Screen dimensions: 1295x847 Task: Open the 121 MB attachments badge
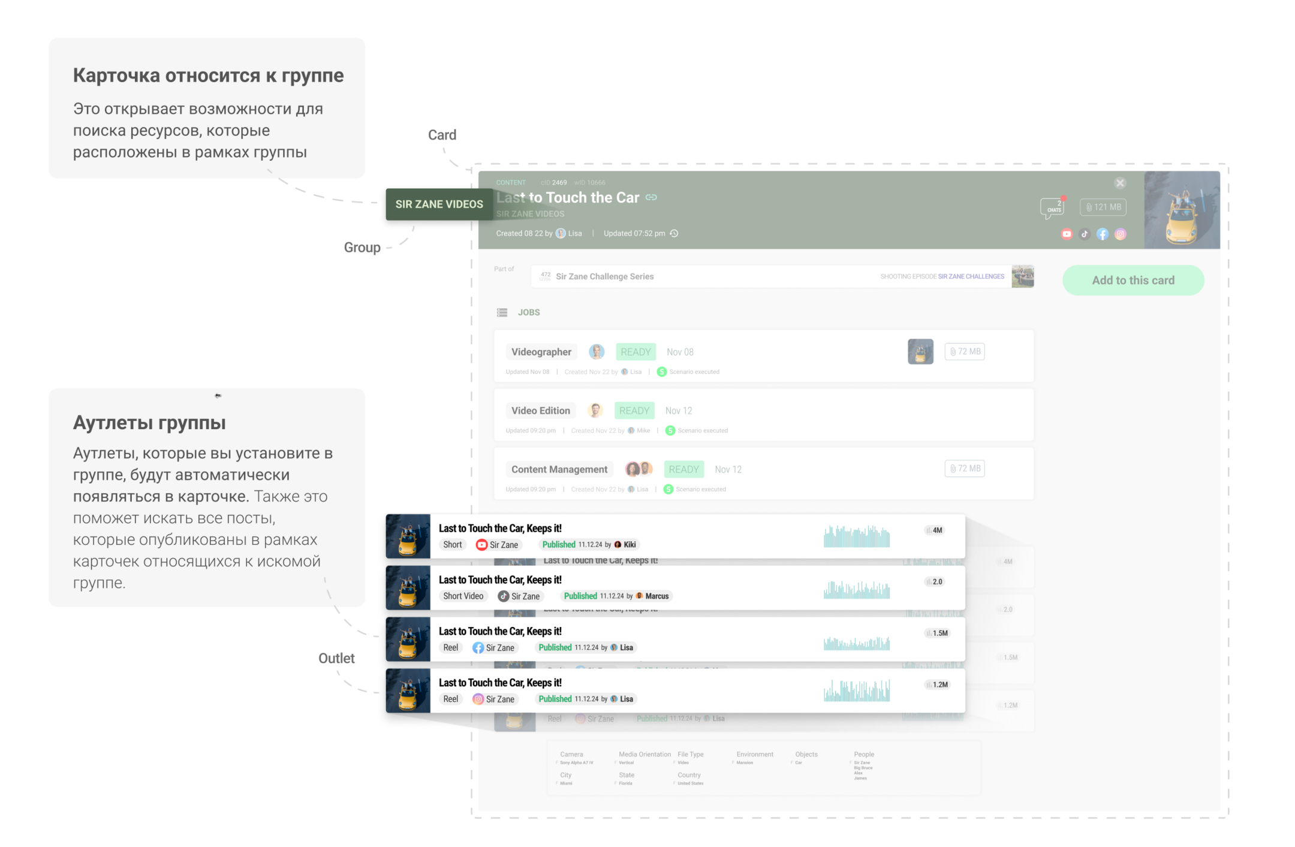point(1103,207)
